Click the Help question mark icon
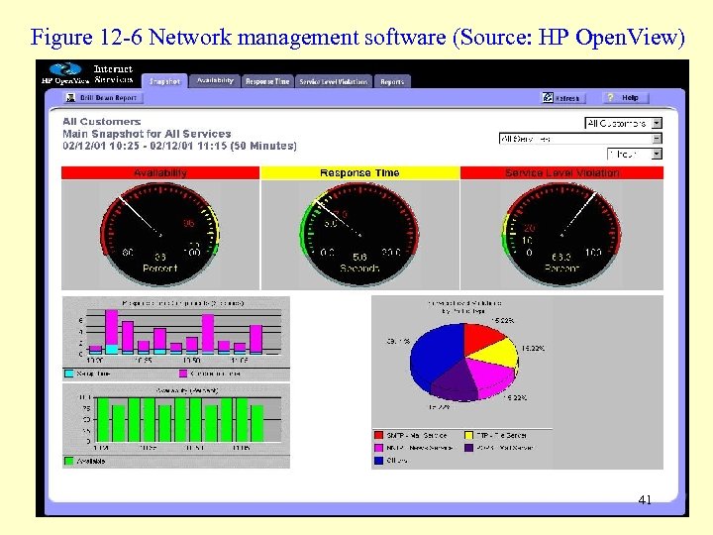The image size is (713, 535). pyautogui.click(x=610, y=97)
